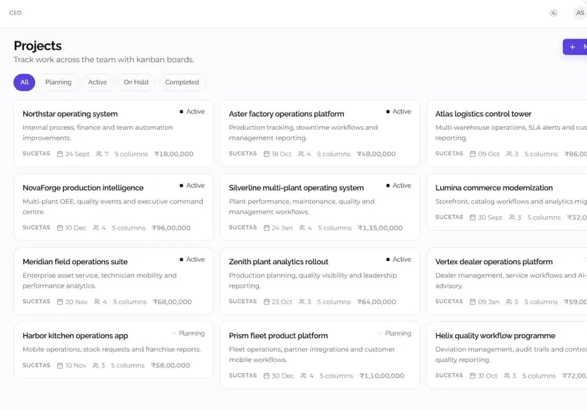This screenshot has height=410, width=587.
Task: Click Active status badge on Aster card
Action: (x=398, y=112)
